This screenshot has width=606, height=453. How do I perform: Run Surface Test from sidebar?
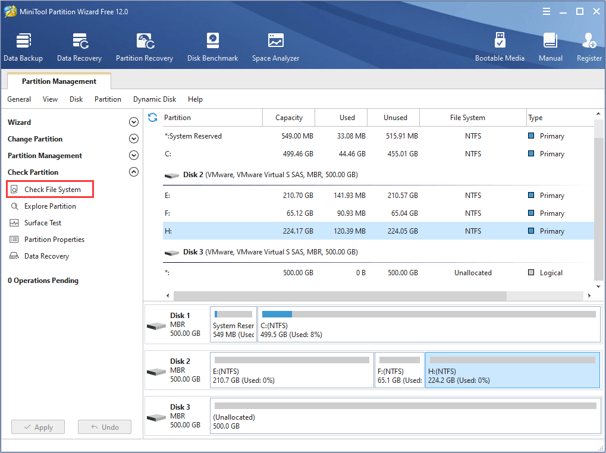[x=35, y=223]
